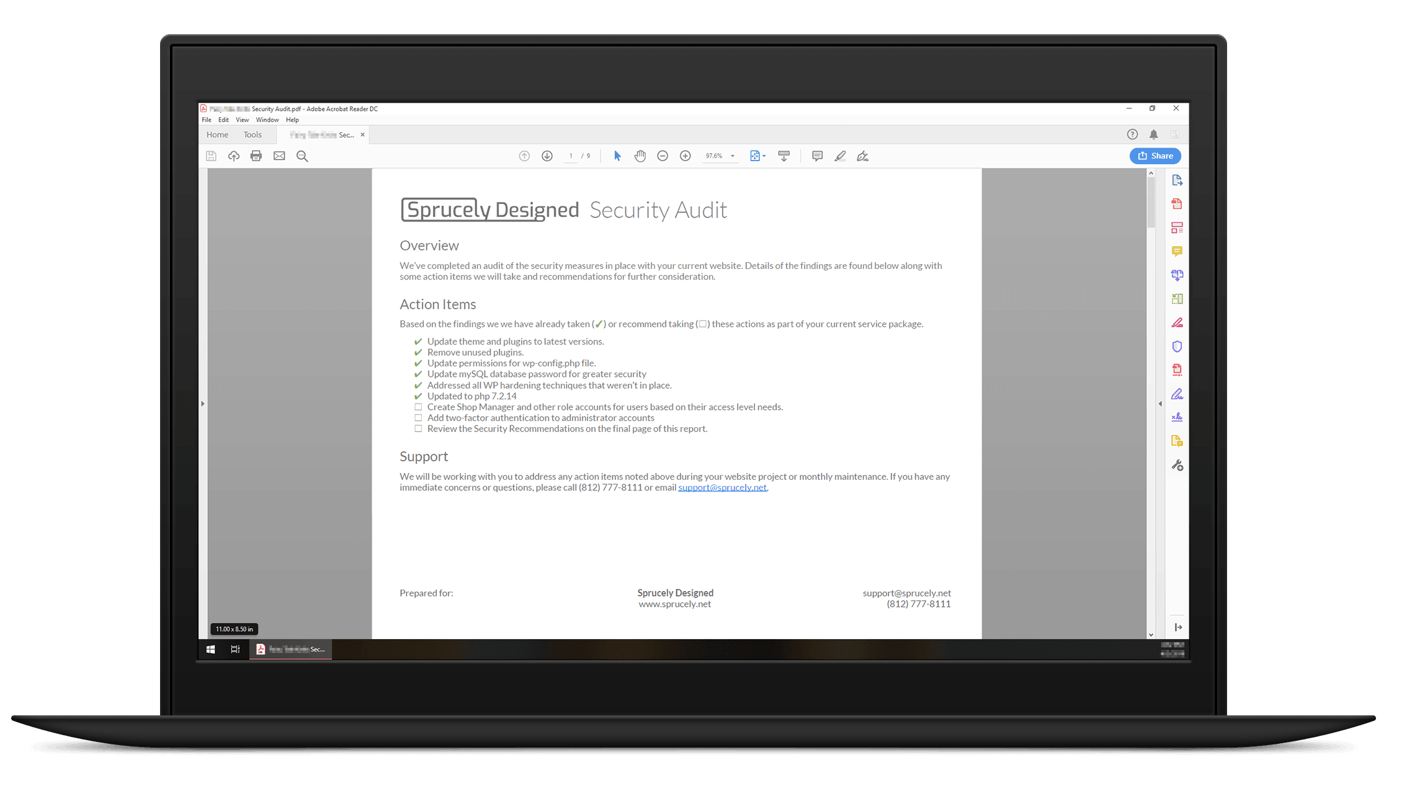Open the View menu
Image resolution: width=1407 pixels, height=791 pixels.
(x=242, y=120)
